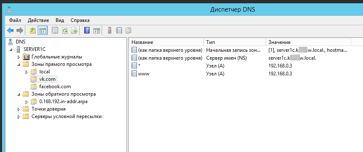This screenshot has width=363, height=152.
Task: Select Зоны прямого просмотра label
Action: click(x=61, y=64)
